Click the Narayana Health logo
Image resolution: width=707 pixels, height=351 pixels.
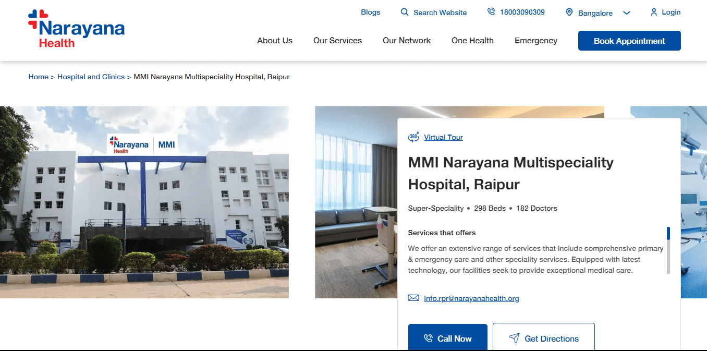pyautogui.click(x=76, y=29)
